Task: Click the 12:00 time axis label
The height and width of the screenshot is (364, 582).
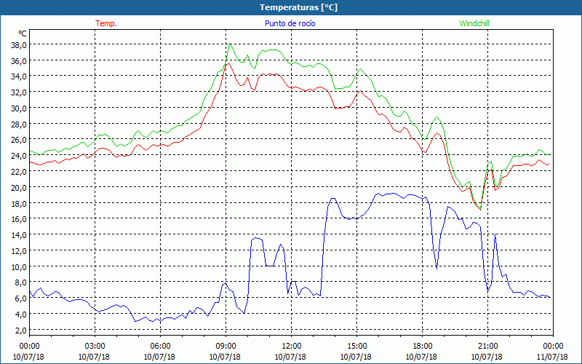Action: 292,347
